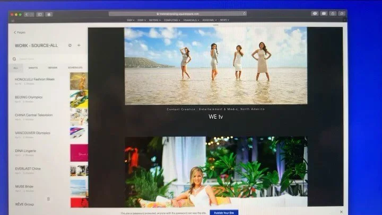Dismiss the password notice banner with X
382x215 pixels.
pyautogui.click(x=341, y=212)
